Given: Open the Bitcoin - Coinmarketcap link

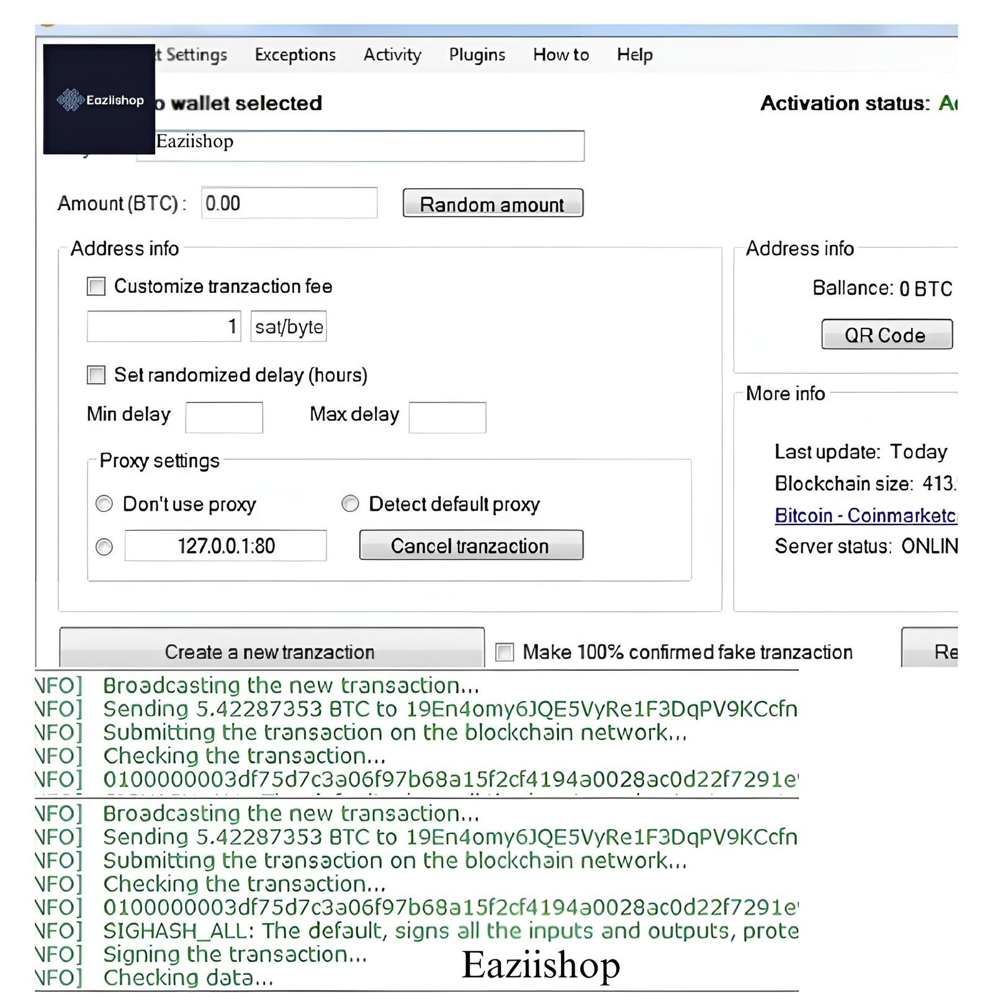Looking at the screenshot, I should [x=866, y=516].
